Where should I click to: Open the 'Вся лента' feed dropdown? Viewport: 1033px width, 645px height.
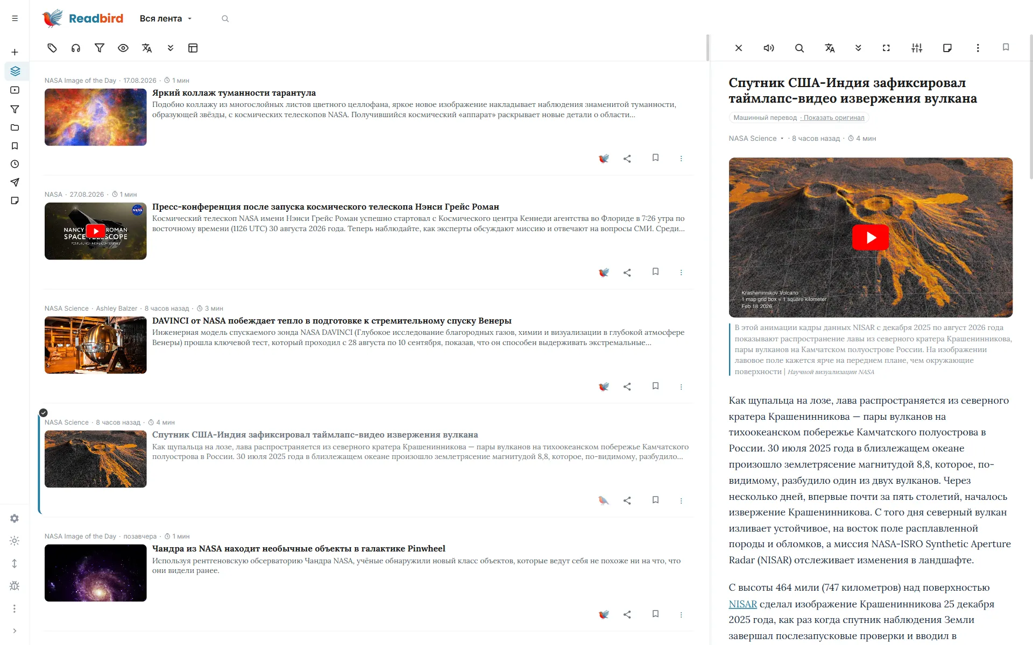166,18
